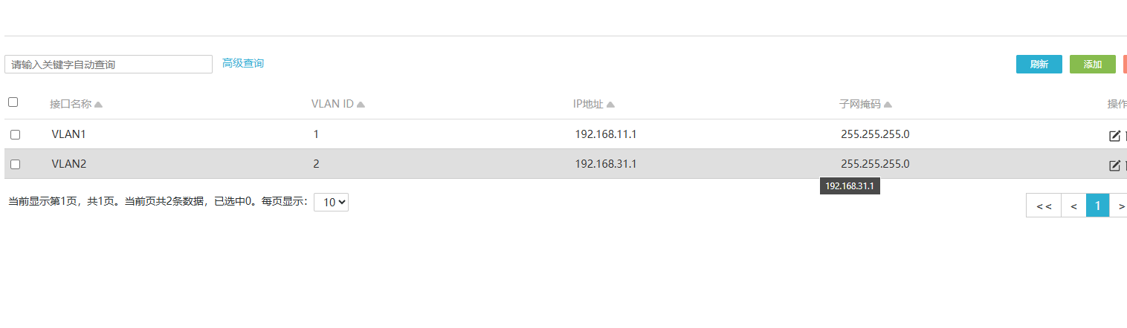
Task: Sort by IP地址 column arrow
Action: pyautogui.click(x=610, y=105)
